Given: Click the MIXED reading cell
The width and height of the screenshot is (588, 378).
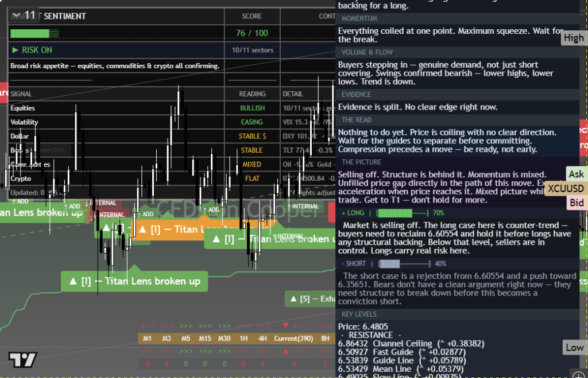Looking at the screenshot, I should pyautogui.click(x=252, y=165).
